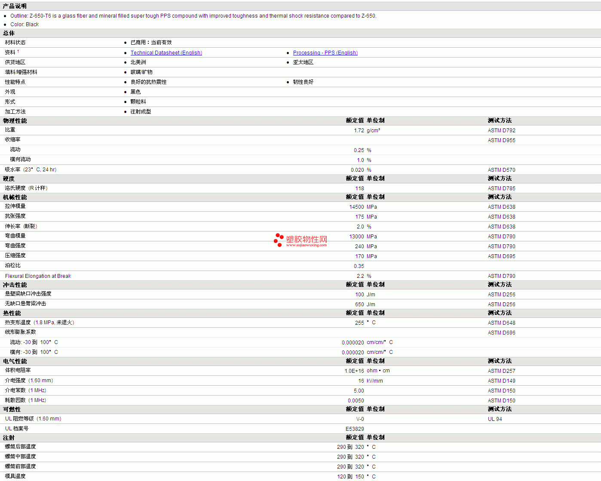Select the heat deflection temperature value 255
Image resolution: width=601 pixels, height=481 pixels.
[360, 323]
